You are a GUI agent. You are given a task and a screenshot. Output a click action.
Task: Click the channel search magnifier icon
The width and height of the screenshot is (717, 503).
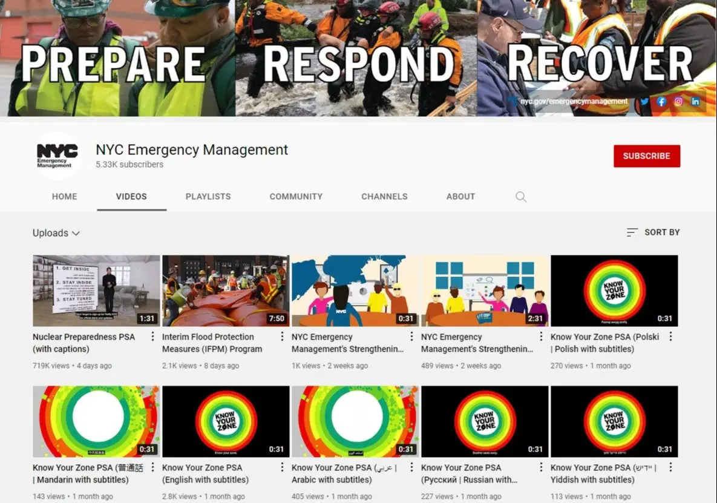pyautogui.click(x=521, y=197)
